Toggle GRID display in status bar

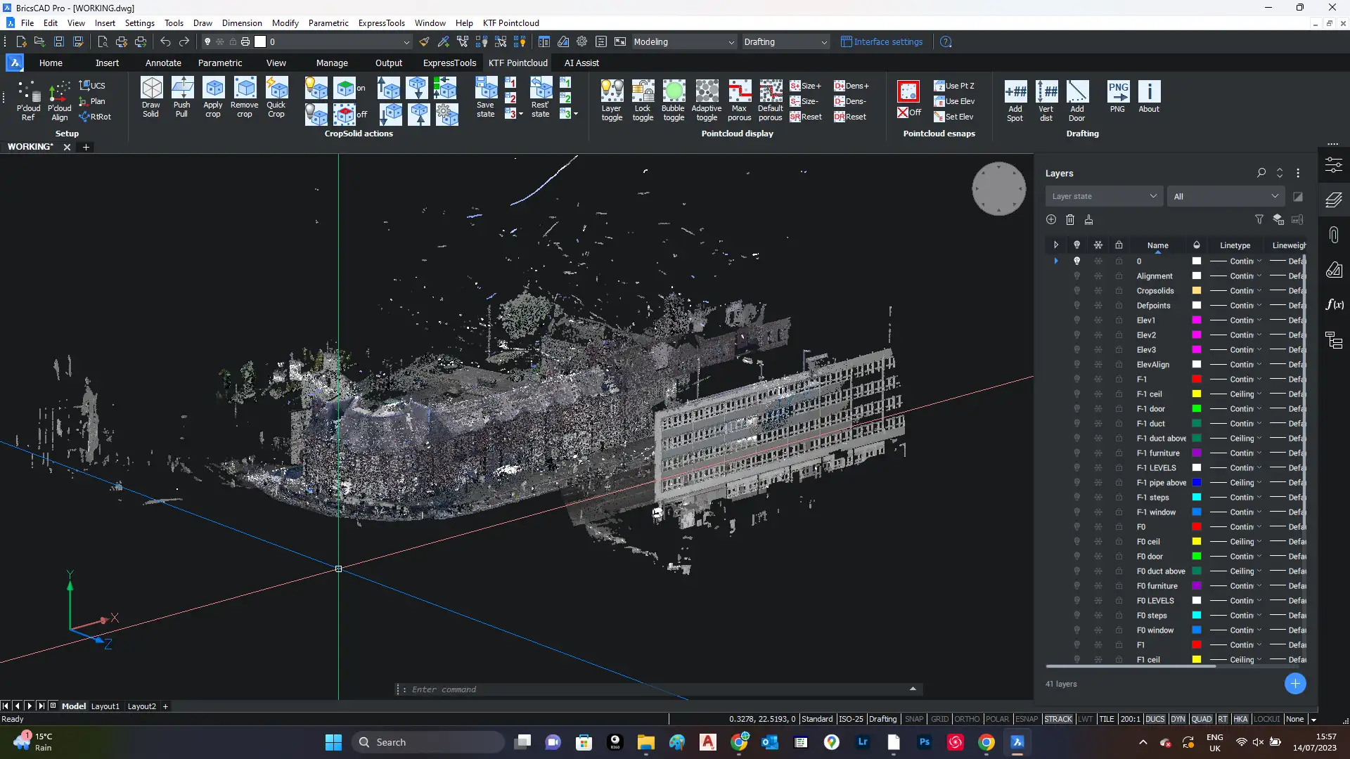939,719
